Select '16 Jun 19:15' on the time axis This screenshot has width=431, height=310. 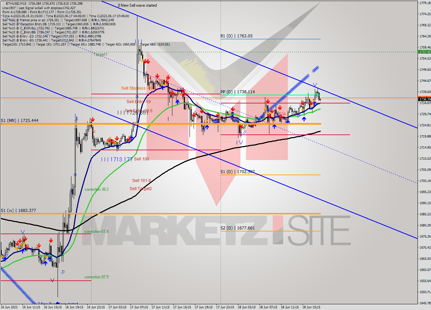click(x=74, y=308)
